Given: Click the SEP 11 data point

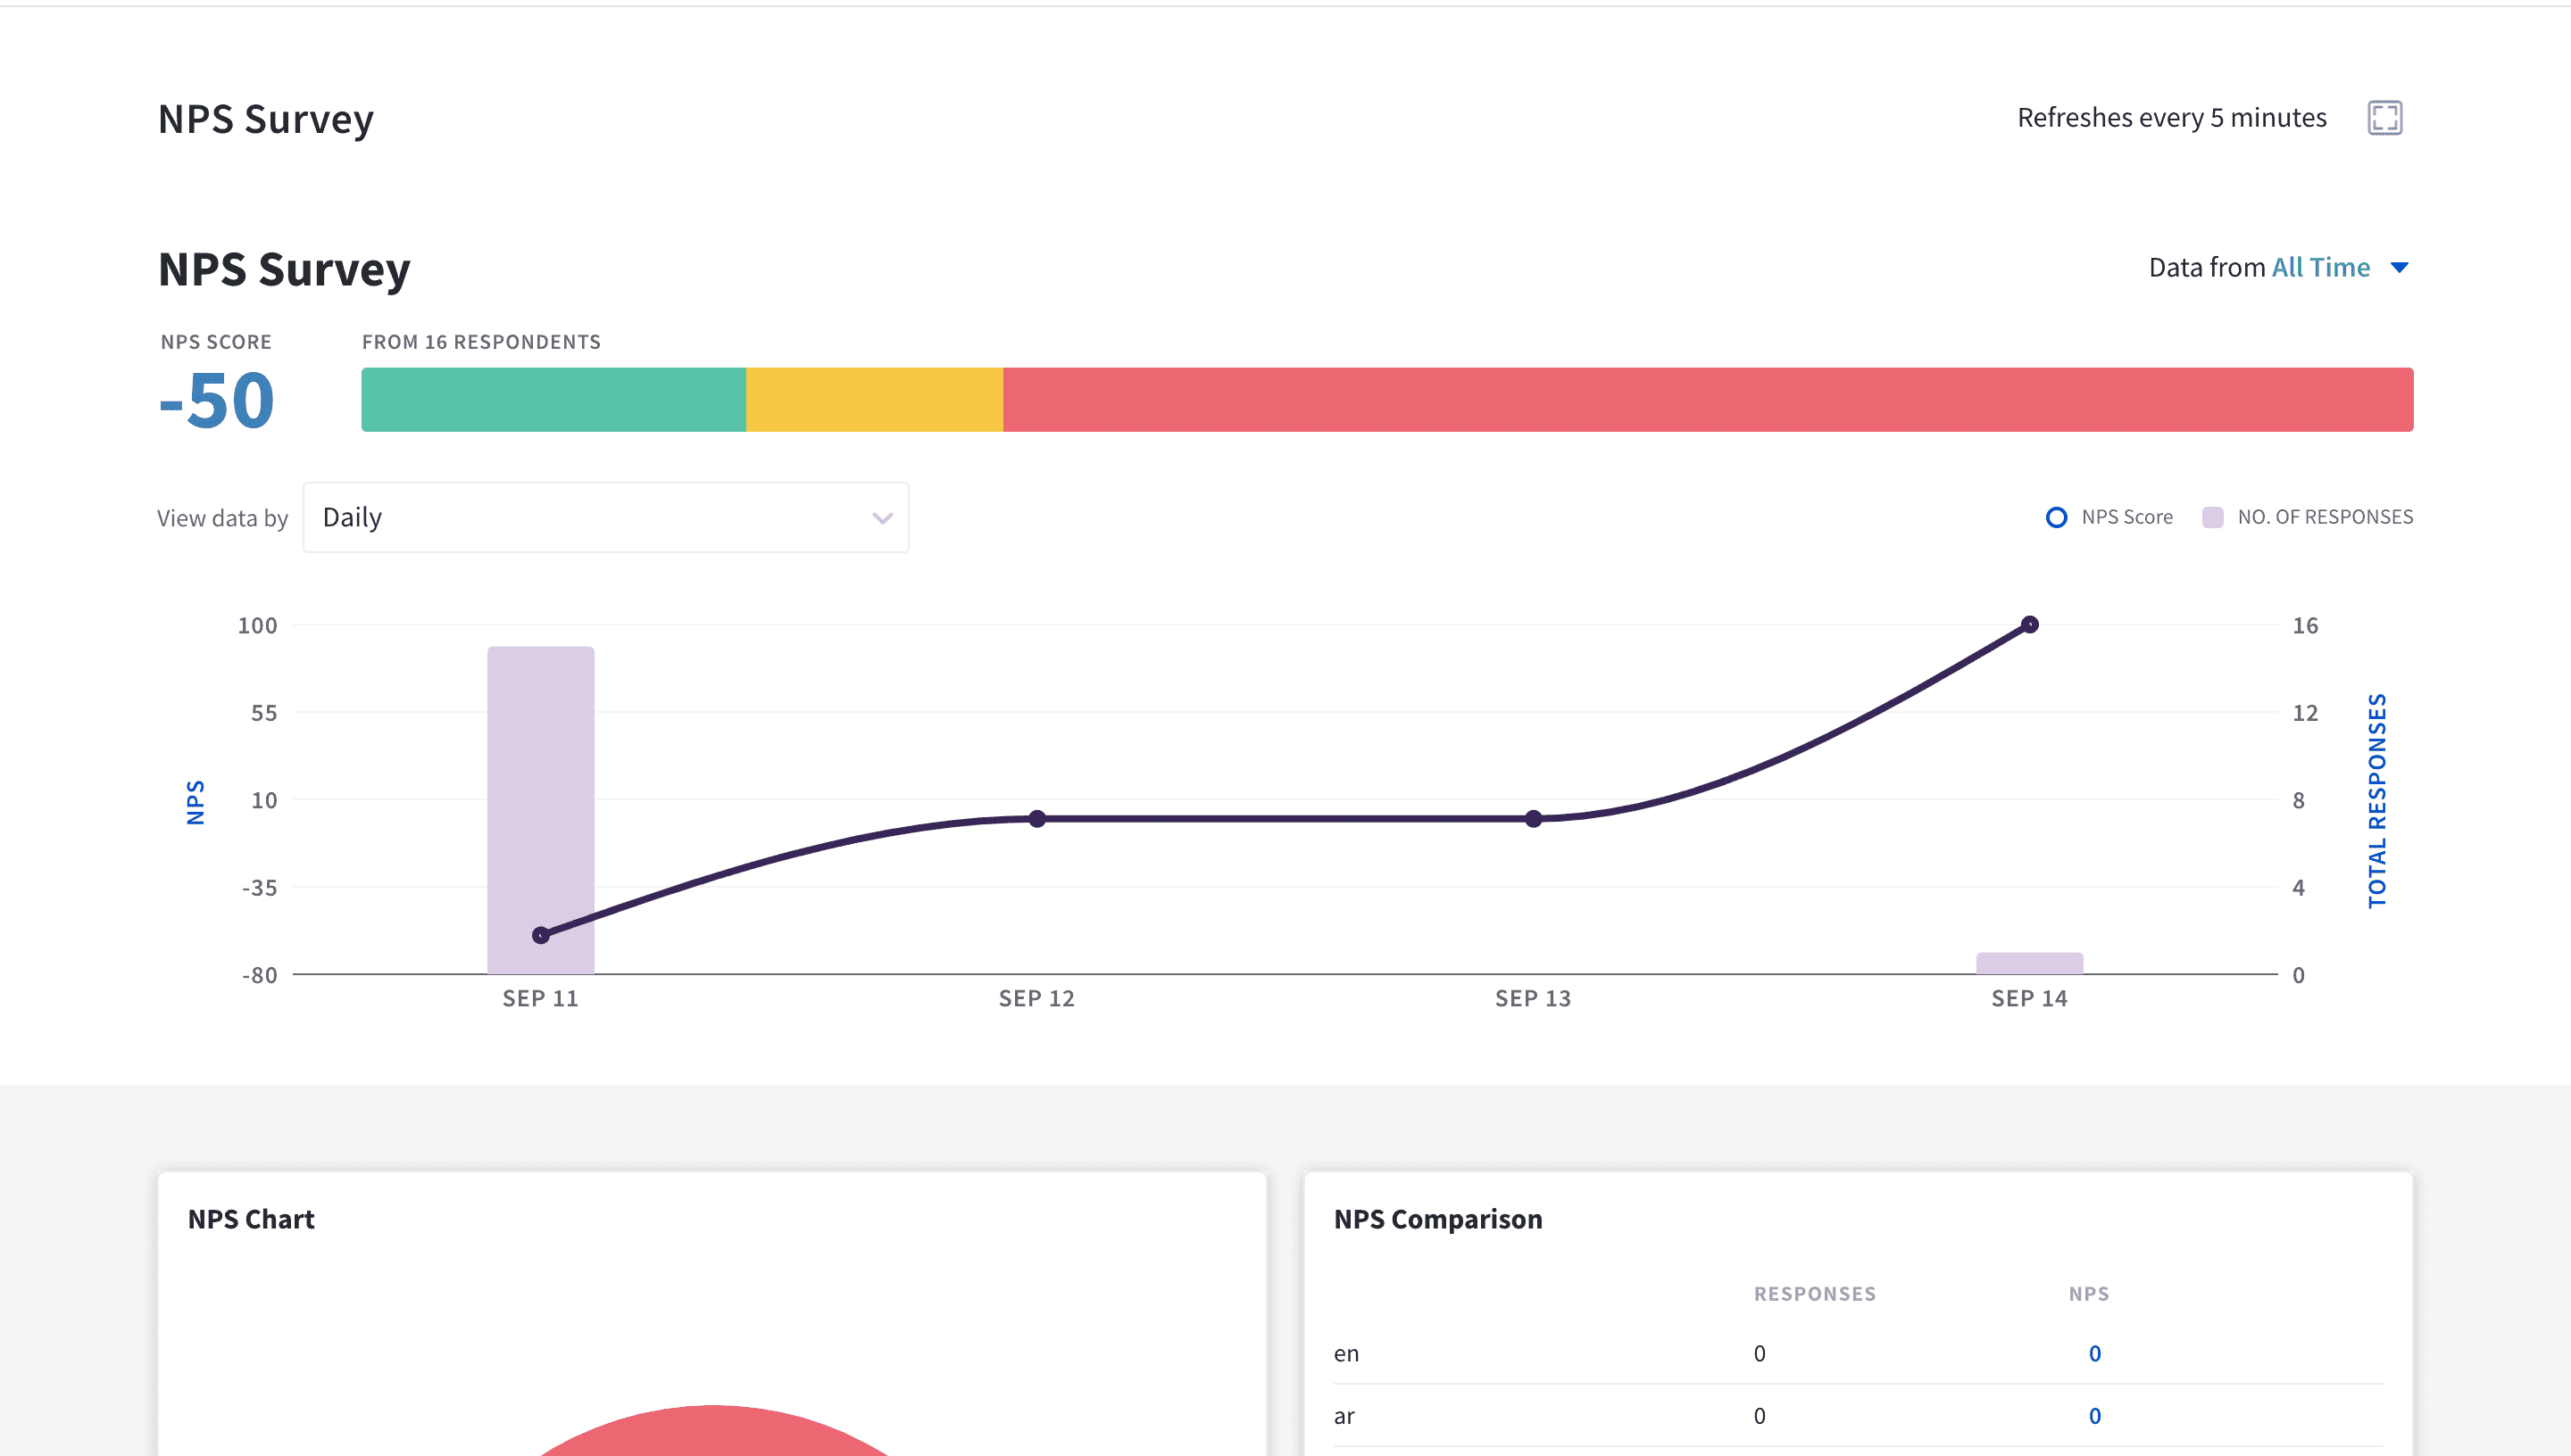Looking at the screenshot, I should click(540, 935).
